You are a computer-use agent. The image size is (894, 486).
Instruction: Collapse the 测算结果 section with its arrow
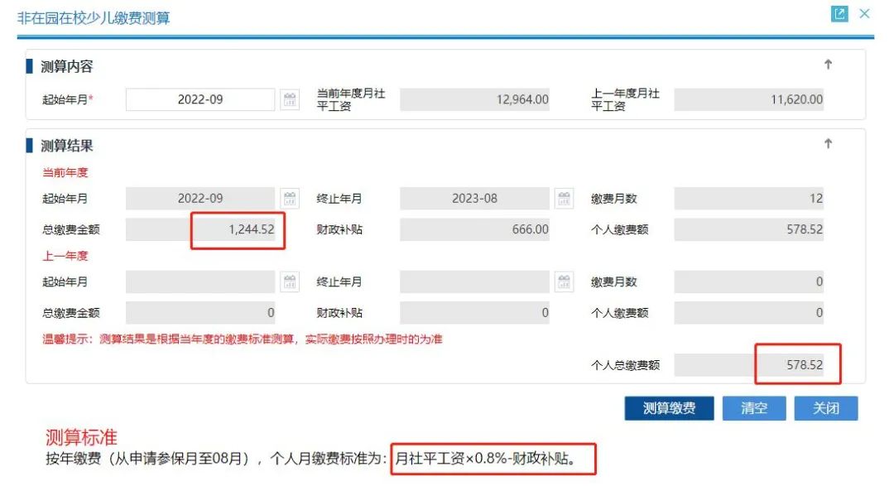[x=828, y=142]
